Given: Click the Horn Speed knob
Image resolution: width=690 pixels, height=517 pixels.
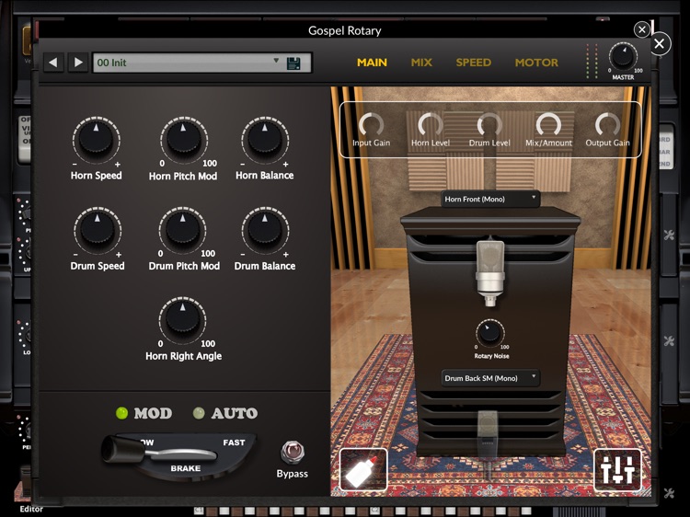Looking at the screenshot, I should tap(96, 140).
